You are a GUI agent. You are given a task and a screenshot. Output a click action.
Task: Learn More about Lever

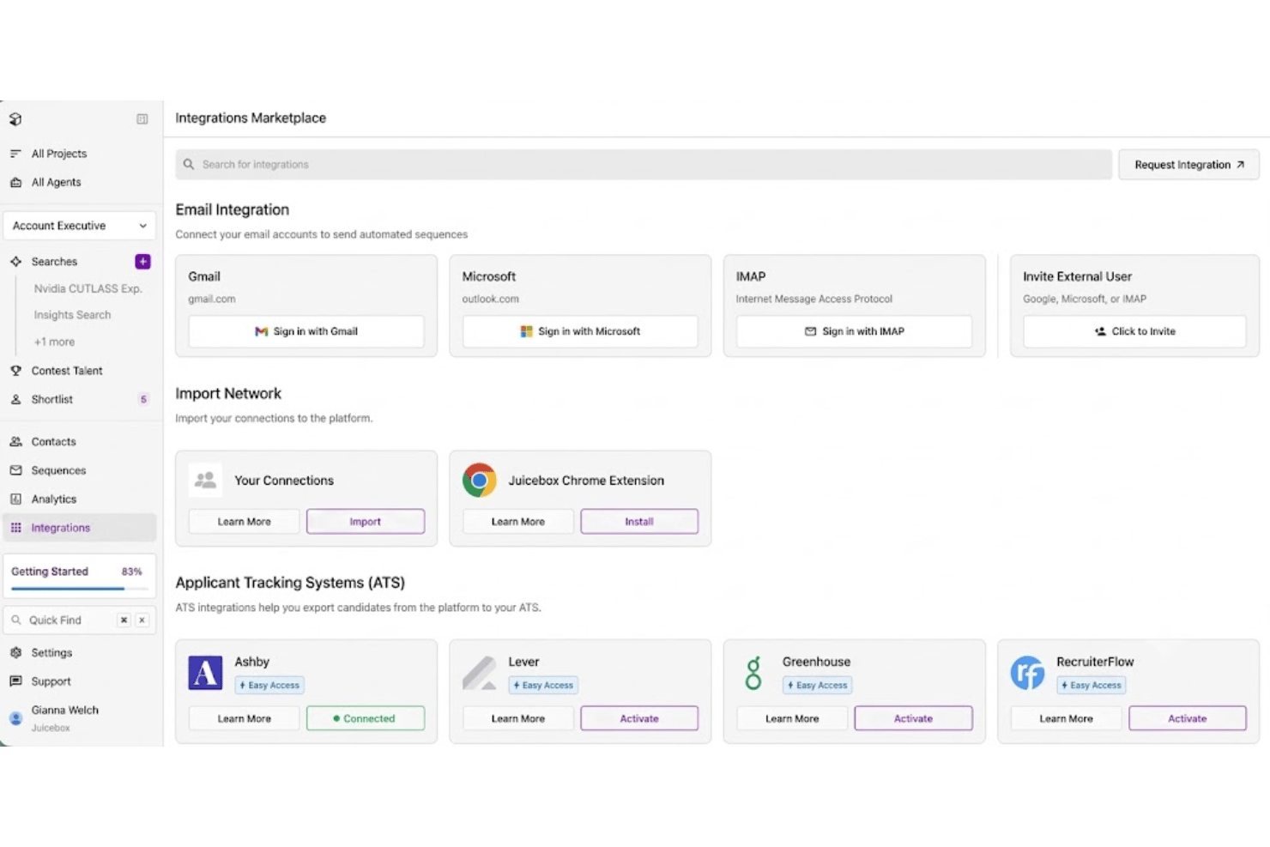518,718
